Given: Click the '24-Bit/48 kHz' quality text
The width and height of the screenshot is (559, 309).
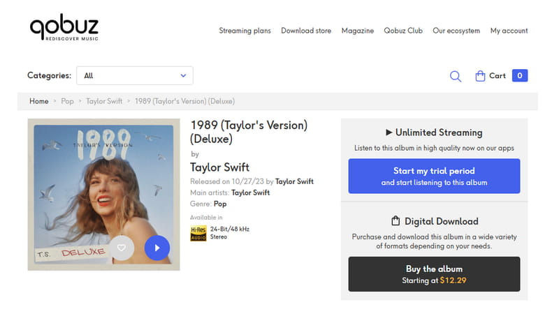Looking at the screenshot, I should pos(230,229).
